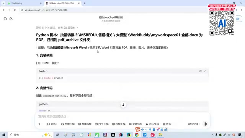Expand the 搜索 5 个关键词 references link
The height and width of the screenshot is (138, 245).
(x=57, y=28)
